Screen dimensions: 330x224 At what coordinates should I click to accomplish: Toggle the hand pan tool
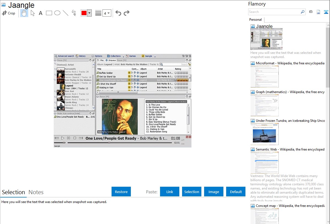coord(24,13)
